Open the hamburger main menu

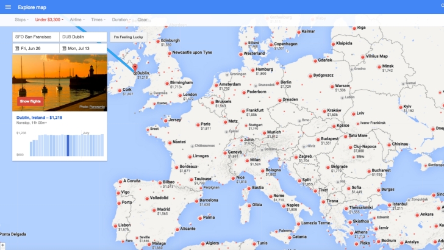(x=8, y=7)
